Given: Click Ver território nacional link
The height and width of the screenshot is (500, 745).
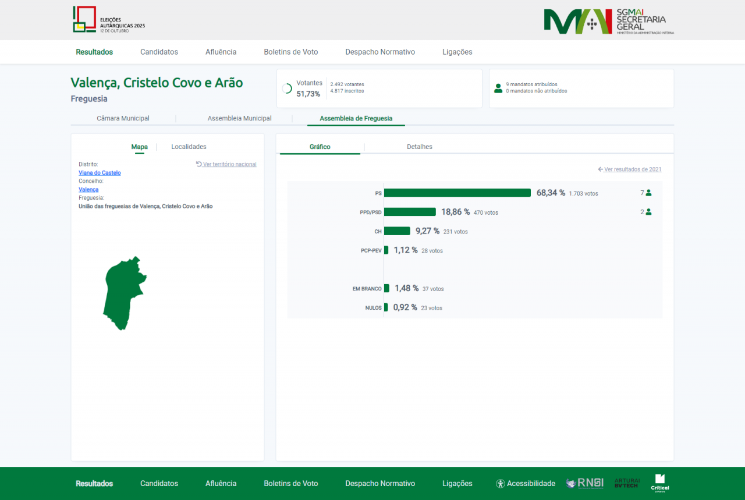Looking at the screenshot, I should coord(229,164).
